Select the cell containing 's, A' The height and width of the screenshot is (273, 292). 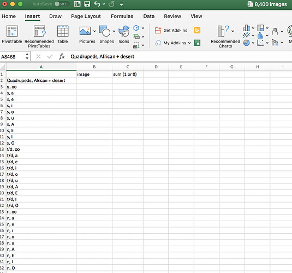coord(41,124)
